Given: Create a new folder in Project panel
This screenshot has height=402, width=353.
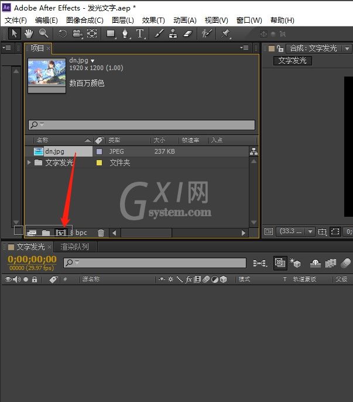Looking at the screenshot, I should coord(46,233).
